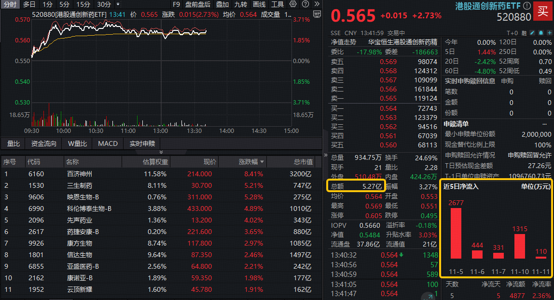Click the WP monitor icon
Screen dimensions: 554x300
click(x=317, y=14)
